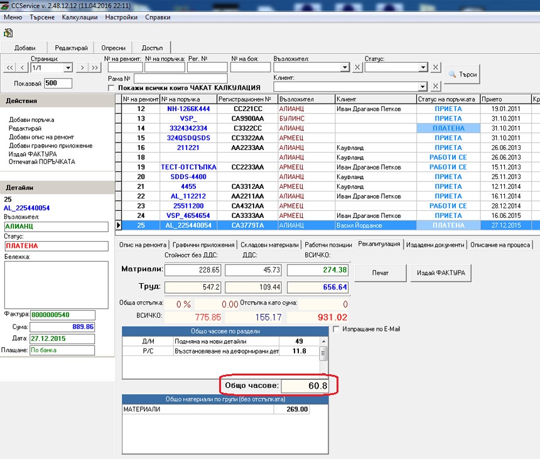Click into the 'Рама №' field

181,78
